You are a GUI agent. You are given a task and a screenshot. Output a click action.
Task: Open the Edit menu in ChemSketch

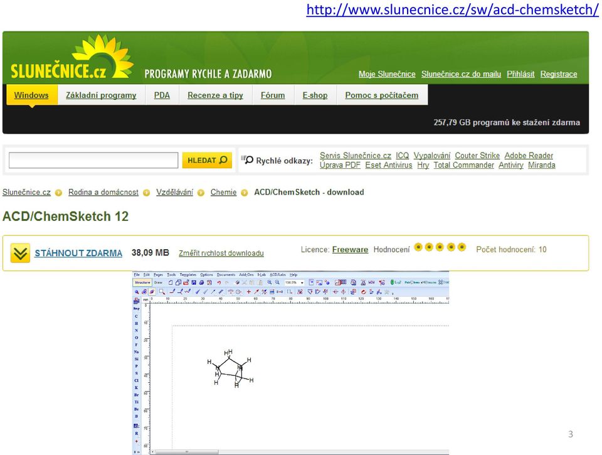(147, 275)
